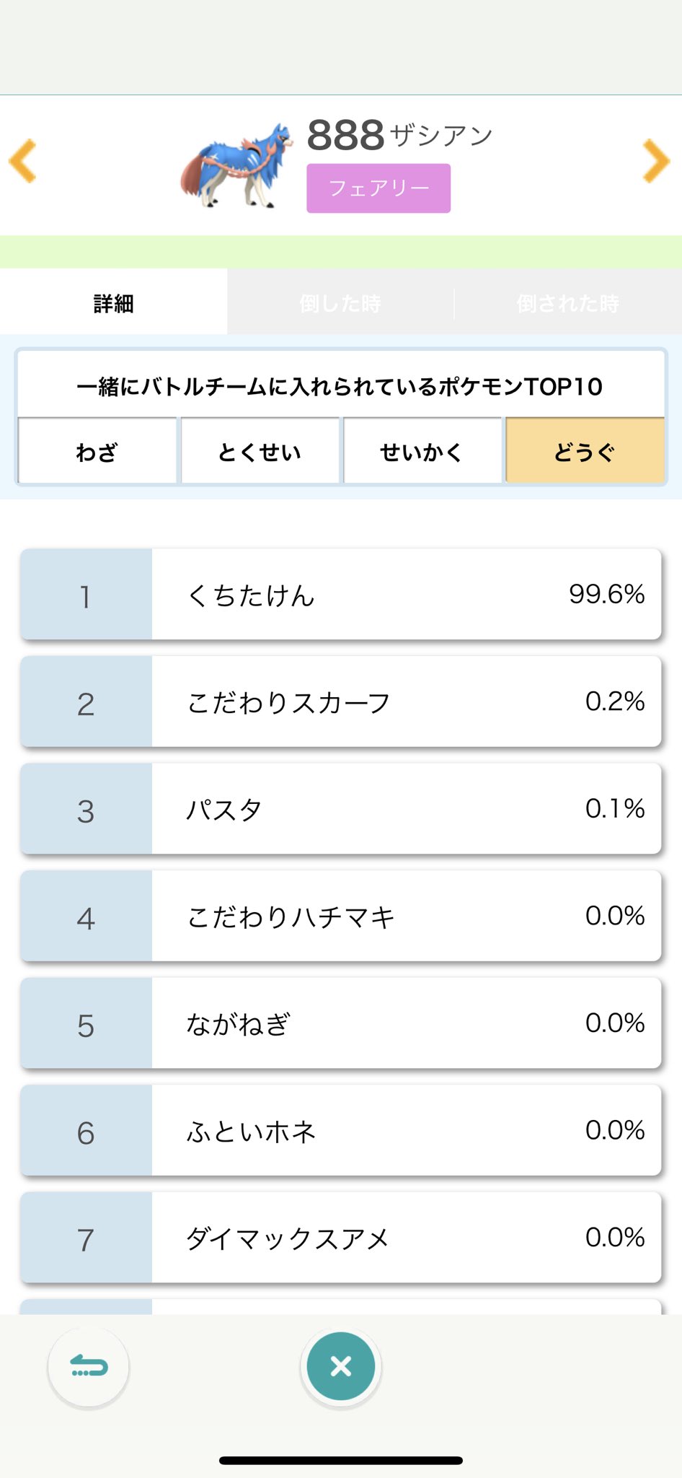Tap the orange left arrow for previous Pokémon

[23, 161]
